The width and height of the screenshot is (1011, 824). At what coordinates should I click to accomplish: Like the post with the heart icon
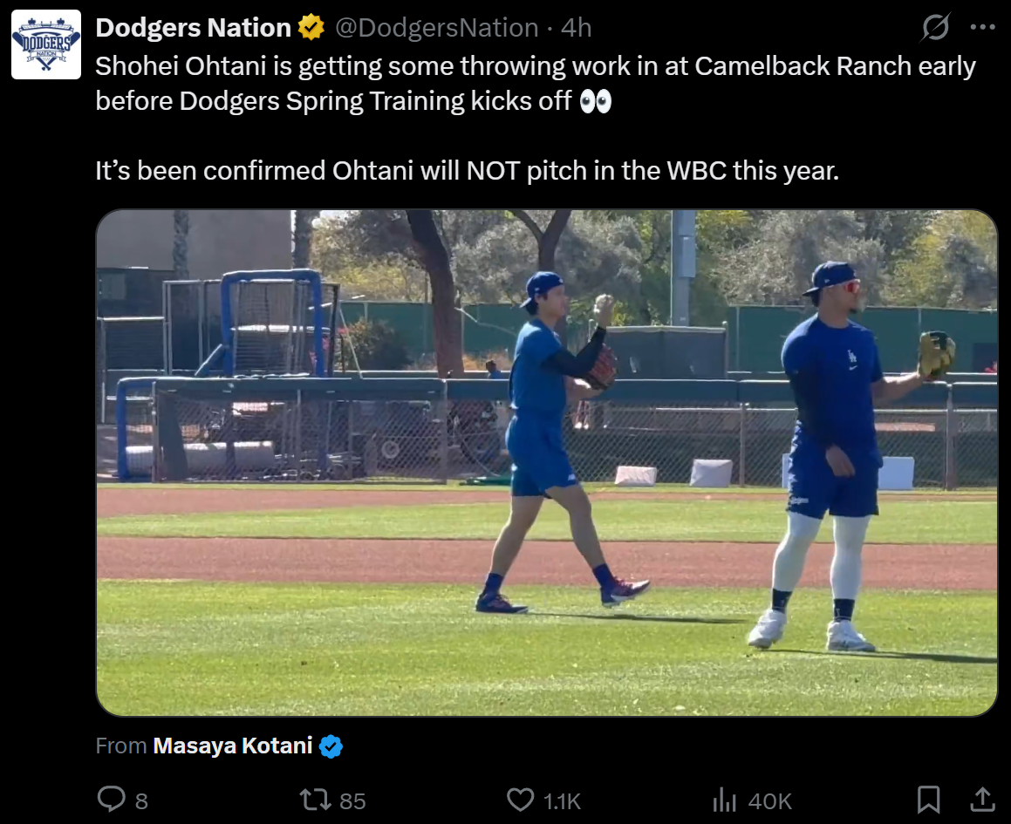click(x=520, y=800)
